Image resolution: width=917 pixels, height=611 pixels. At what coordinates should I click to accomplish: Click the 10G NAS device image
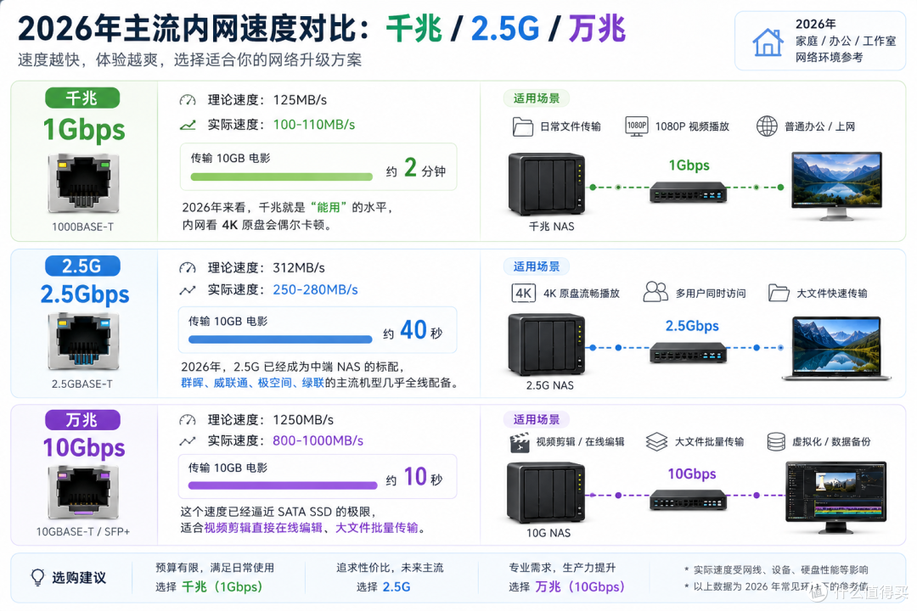pyautogui.click(x=546, y=492)
